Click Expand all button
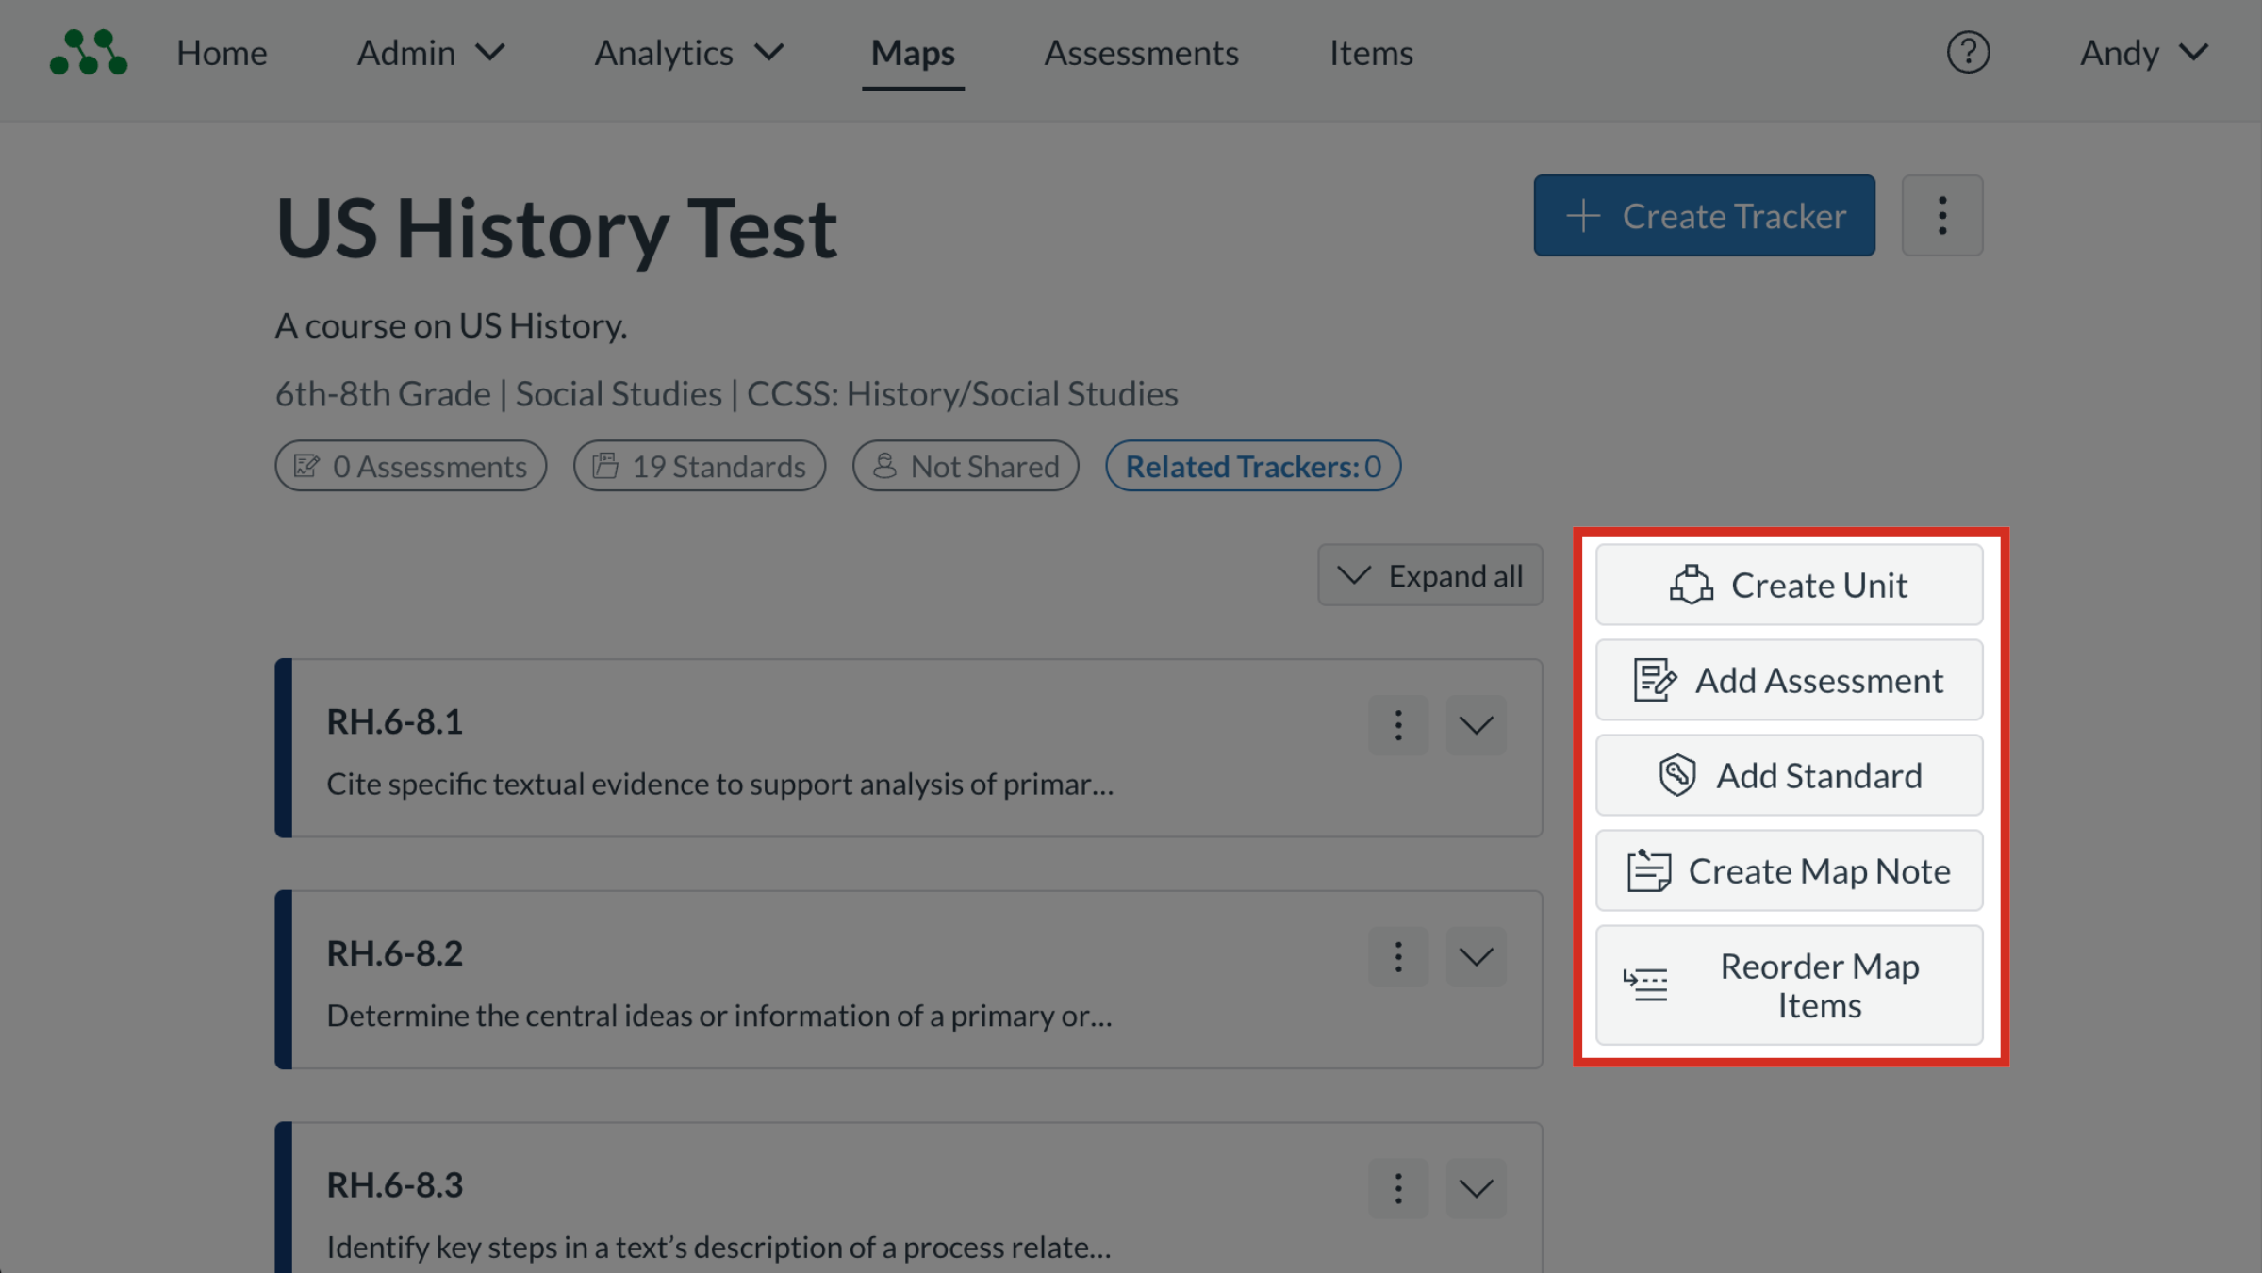 1429,575
